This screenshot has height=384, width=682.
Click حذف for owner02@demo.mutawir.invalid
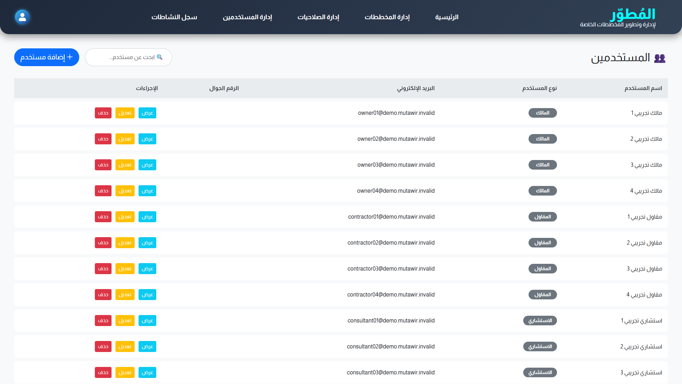103,139
